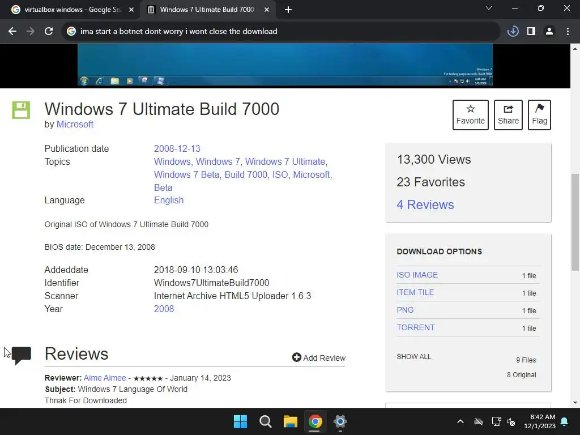Close the Windows 7 Ultimate Build 7000 tab
Viewport: 580px width, 435px height.
click(267, 10)
